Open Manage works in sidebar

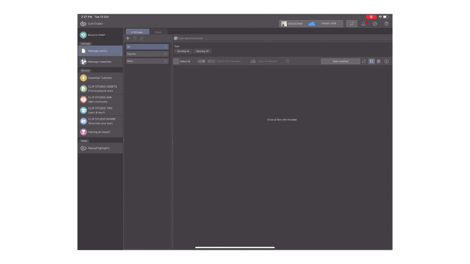[100, 51]
